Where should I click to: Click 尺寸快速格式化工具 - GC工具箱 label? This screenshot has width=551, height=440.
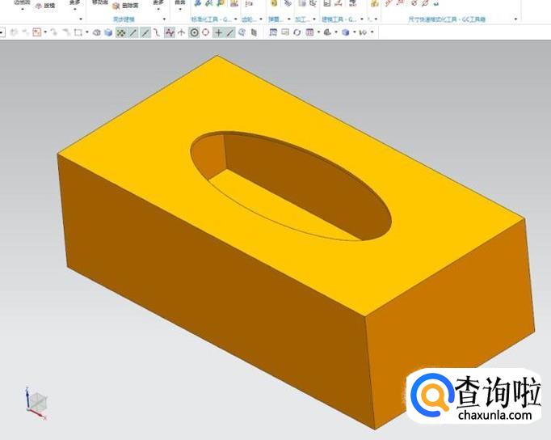pos(447,19)
